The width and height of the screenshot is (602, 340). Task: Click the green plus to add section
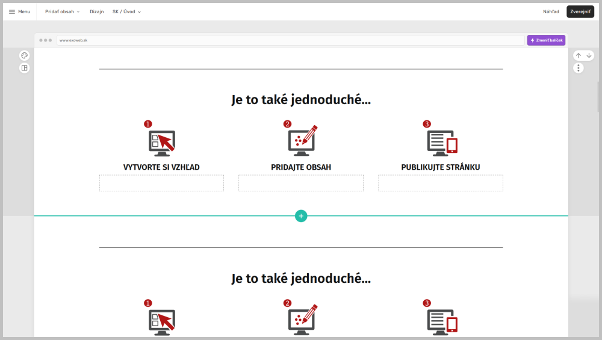tap(301, 215)
